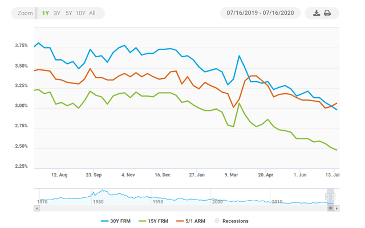365x228 pixels.
Task: Switch zoom to 5Y
Action: pos(68,13)
